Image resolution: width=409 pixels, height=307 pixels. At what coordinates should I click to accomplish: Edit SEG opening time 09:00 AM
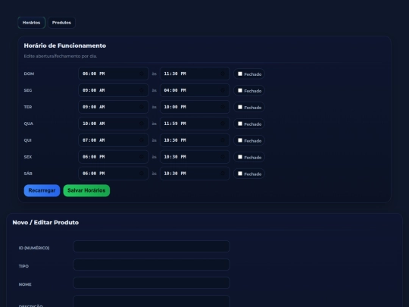114,90
